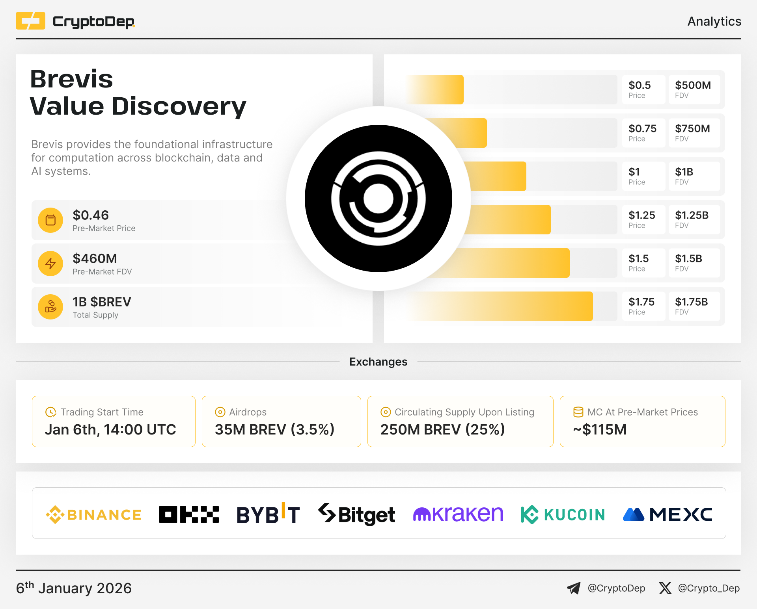757x609 pixels.
Task: Select the Exchanges section heading
Action: pyautogui.click(x=378, y=362)
